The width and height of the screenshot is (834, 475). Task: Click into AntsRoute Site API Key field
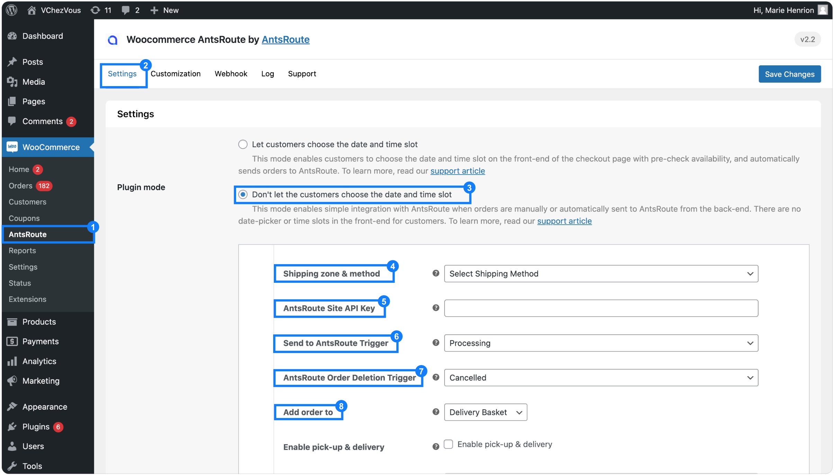pyautogui.click(x=601, y=308)
